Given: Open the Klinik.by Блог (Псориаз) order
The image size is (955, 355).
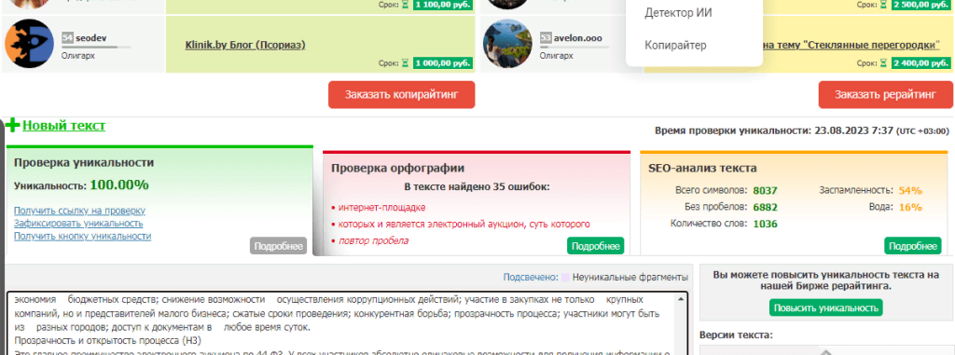Looking at the screenshot, I should click(245, 45).
